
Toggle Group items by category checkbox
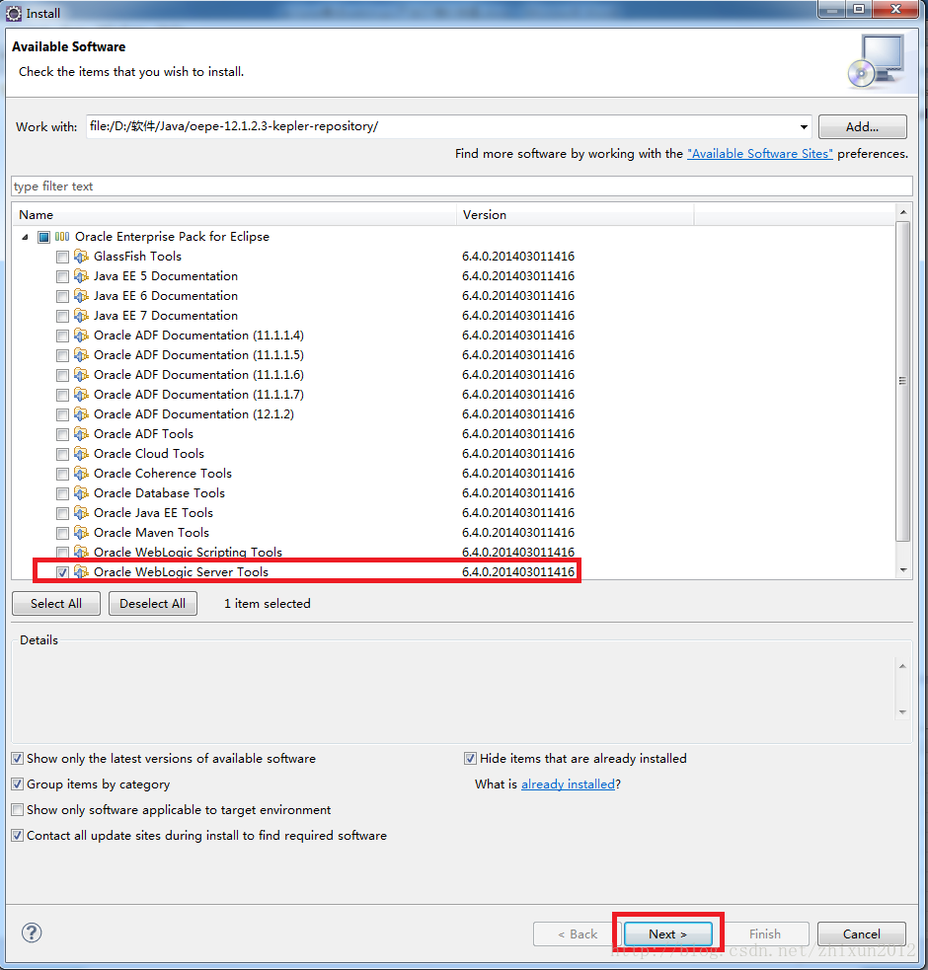tap(18, 783)
